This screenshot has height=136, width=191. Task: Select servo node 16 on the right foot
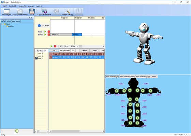pyautogui.click(x=137, y=123)
